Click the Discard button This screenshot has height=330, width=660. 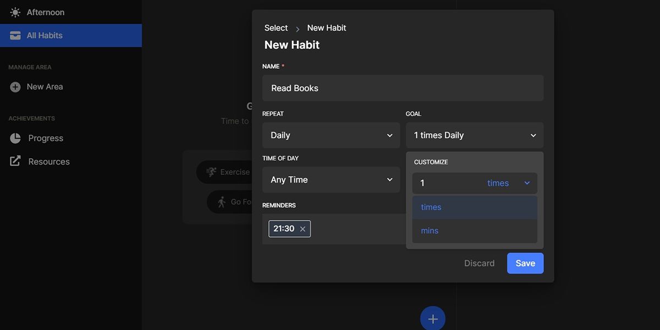click(479, 263)
